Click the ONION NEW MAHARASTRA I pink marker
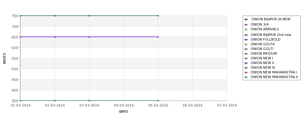Image resolution: width=305 pixels, height=134 pixels. coord(246,73)
